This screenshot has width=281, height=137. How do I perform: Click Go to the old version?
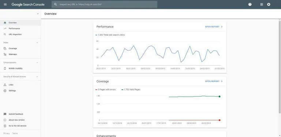(18, 126)
